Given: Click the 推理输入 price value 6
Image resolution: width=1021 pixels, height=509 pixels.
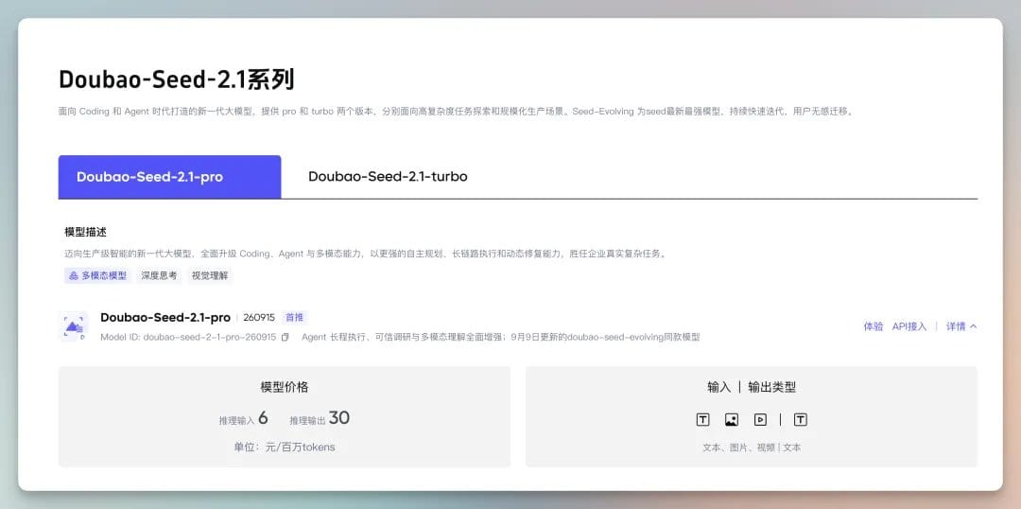Looking at the screenshot, I should click(263, 418).
